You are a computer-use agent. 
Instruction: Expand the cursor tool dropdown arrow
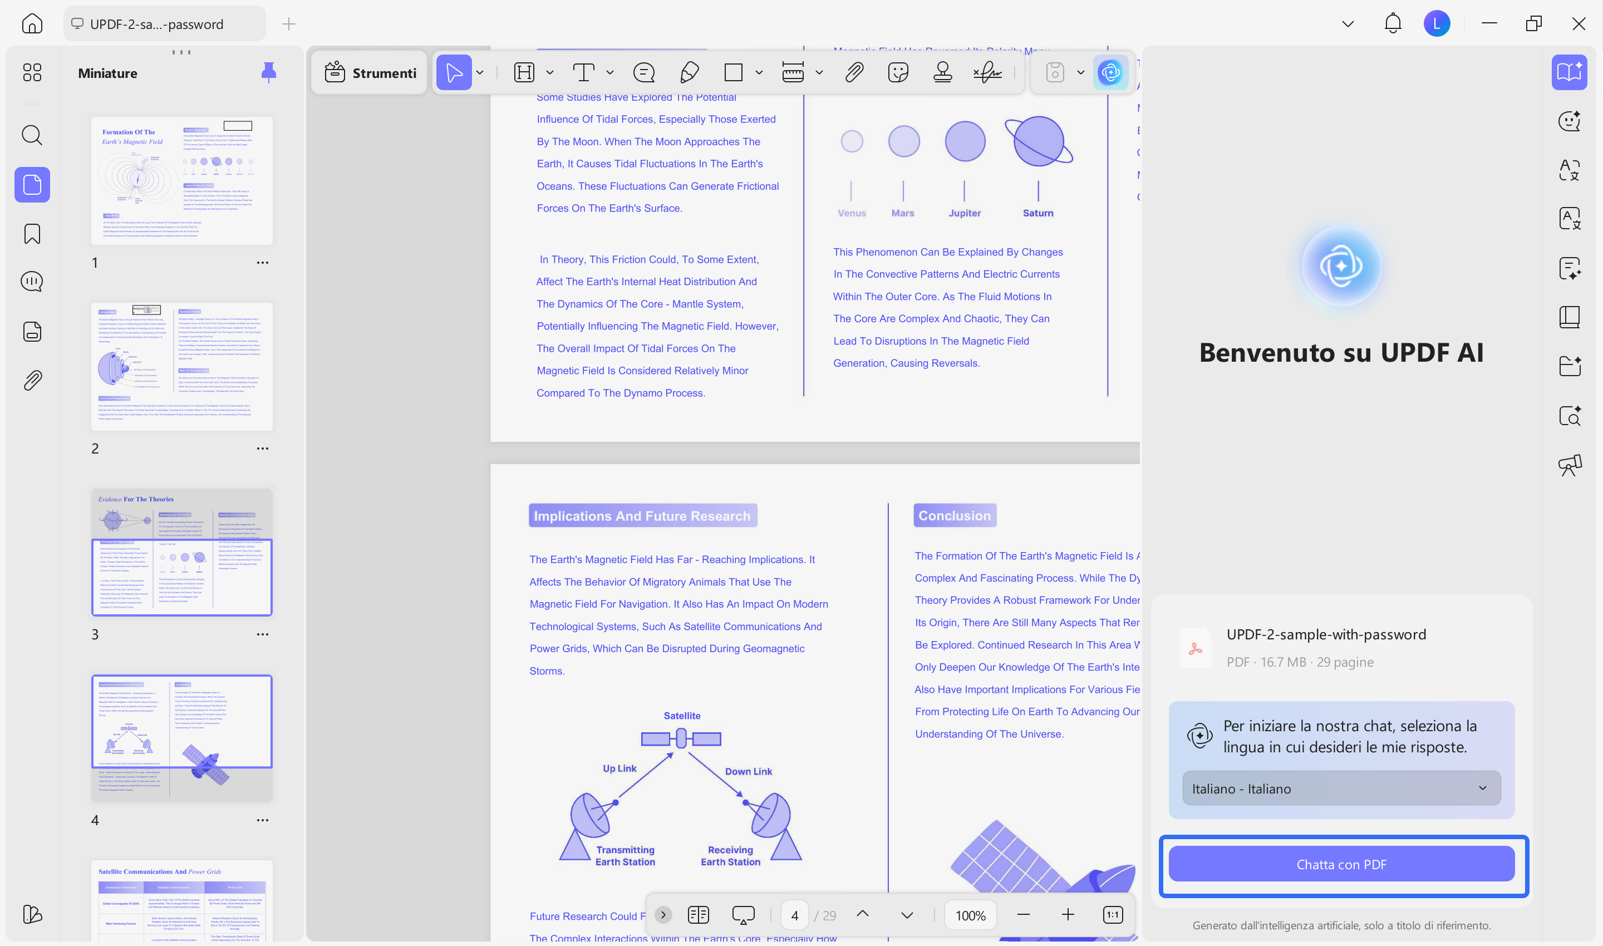pos(480,73)
